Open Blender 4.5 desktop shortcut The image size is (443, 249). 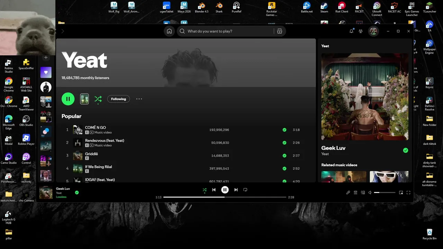pos(201,8)
